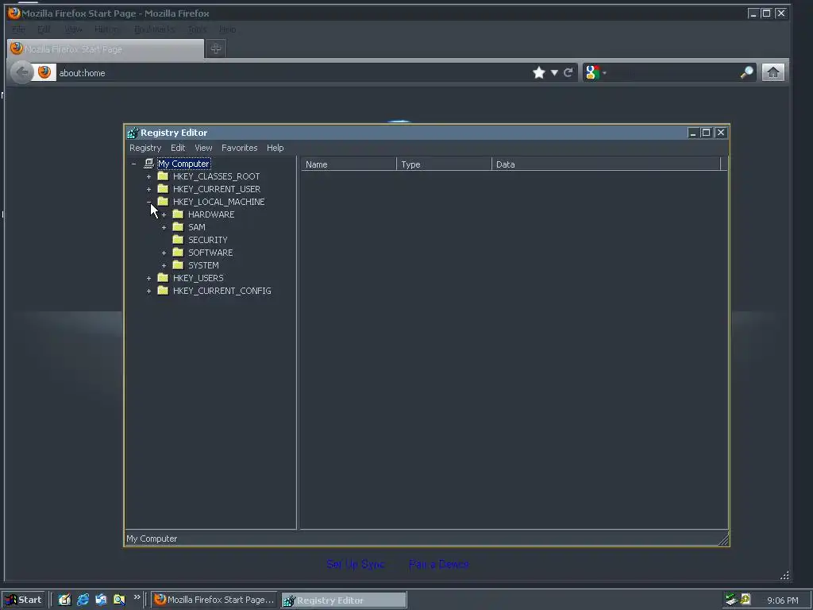Click the Name column header

(349, 164)
